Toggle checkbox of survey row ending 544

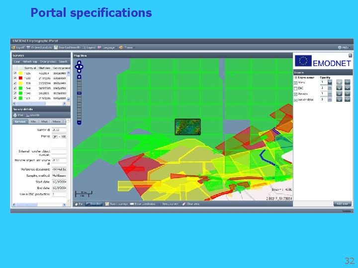pyautogui.click(x=15, y=88)
